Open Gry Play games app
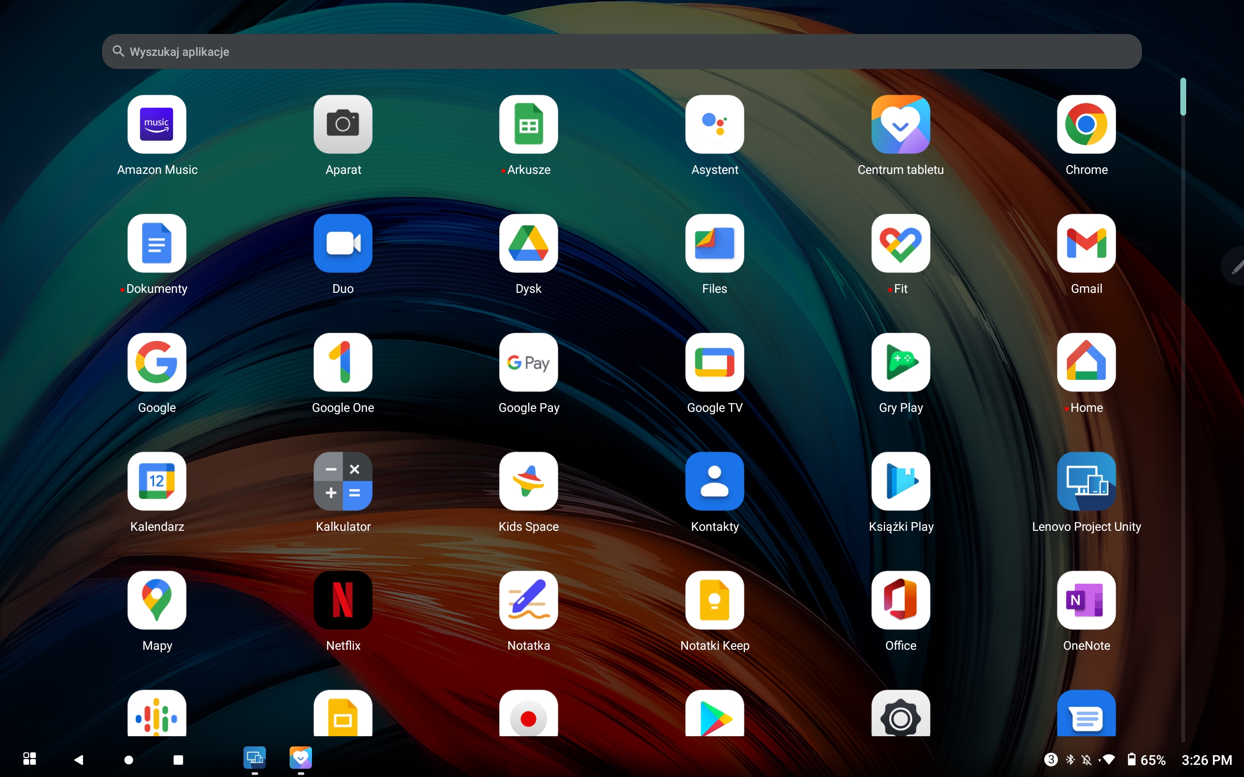1244x777 pixels. coord(900,362)
